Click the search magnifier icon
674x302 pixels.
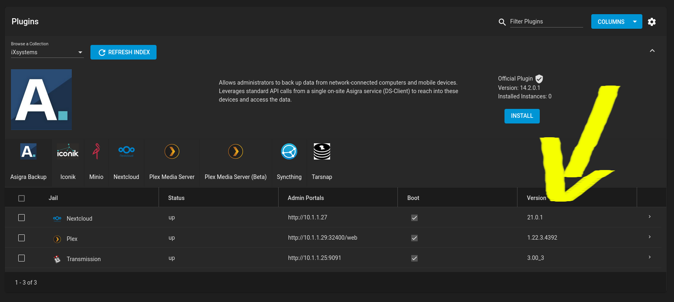[x=502, y=22]
